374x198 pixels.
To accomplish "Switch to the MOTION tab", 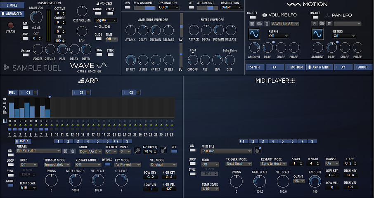I will [295, 68].
